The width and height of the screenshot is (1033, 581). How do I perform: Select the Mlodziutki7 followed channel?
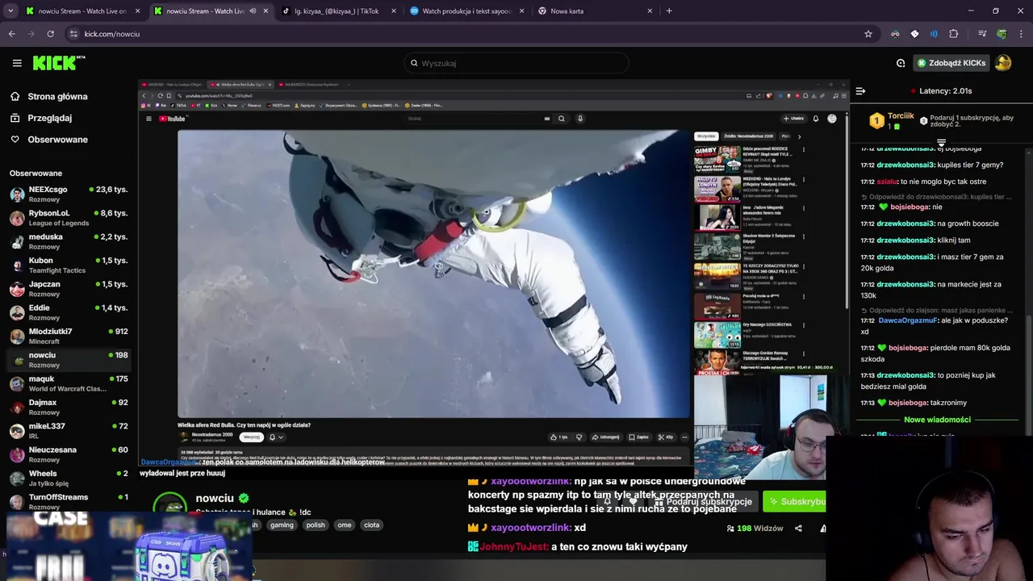click(x=69, y=336)
